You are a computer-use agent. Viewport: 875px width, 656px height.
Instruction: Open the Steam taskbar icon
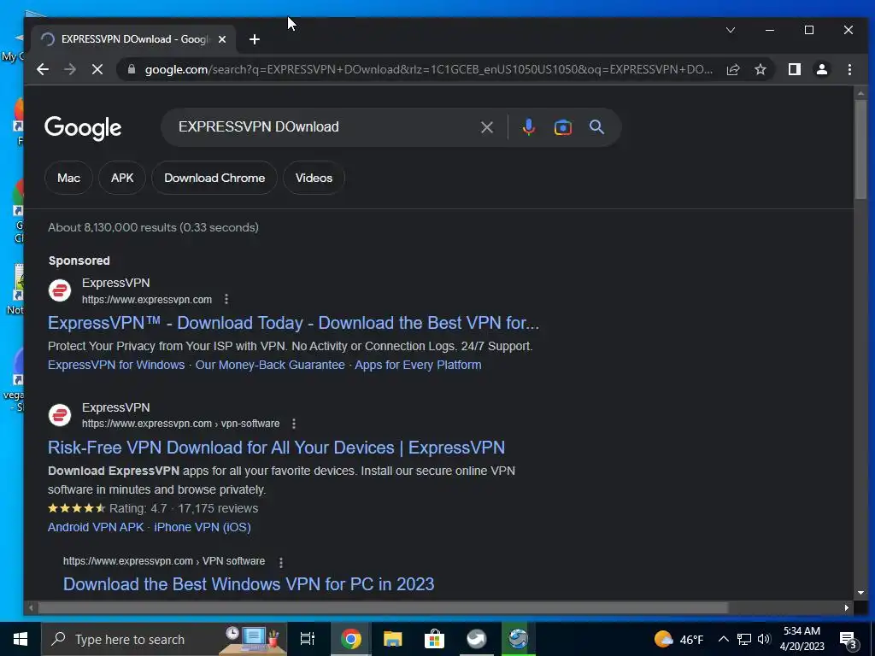tap(476, 639)
